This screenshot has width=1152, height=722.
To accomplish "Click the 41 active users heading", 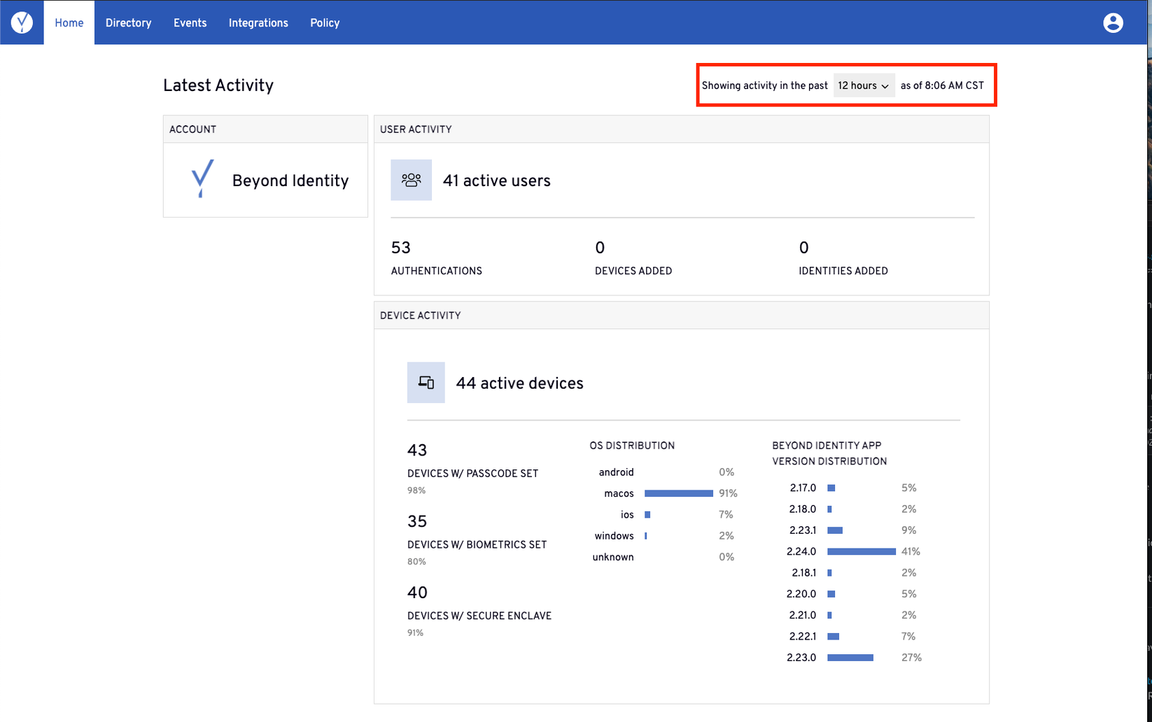I will pos(496,180).
